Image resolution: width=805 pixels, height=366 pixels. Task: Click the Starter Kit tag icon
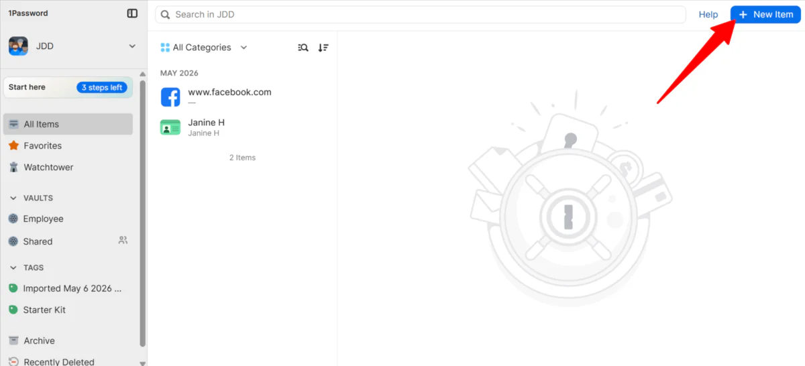(13, 310)
